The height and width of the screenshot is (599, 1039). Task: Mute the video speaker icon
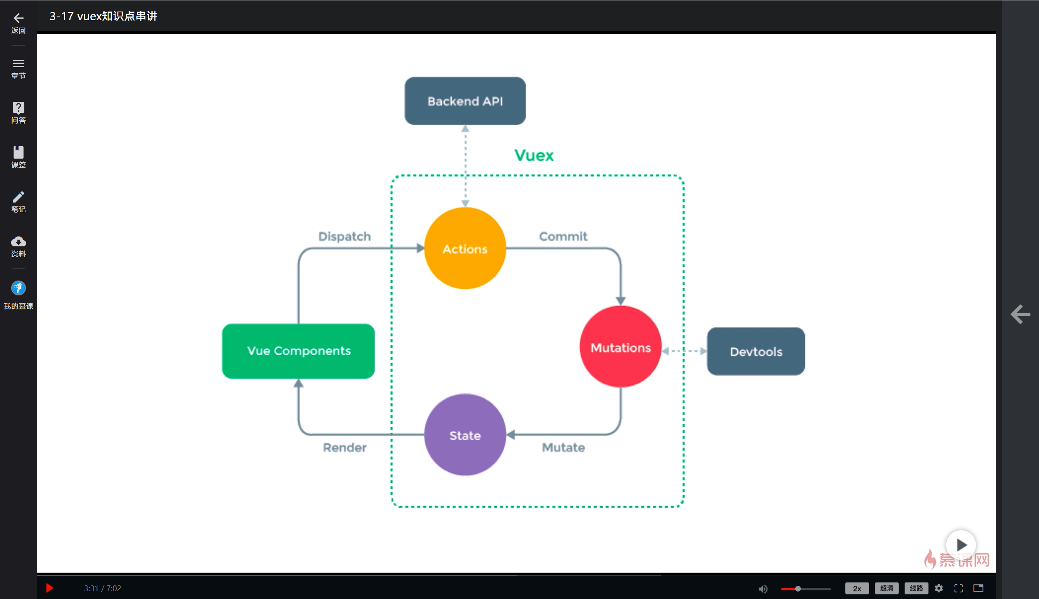(x=763, y=589)
